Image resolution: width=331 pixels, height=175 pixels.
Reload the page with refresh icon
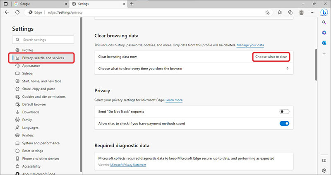point(17,12)
